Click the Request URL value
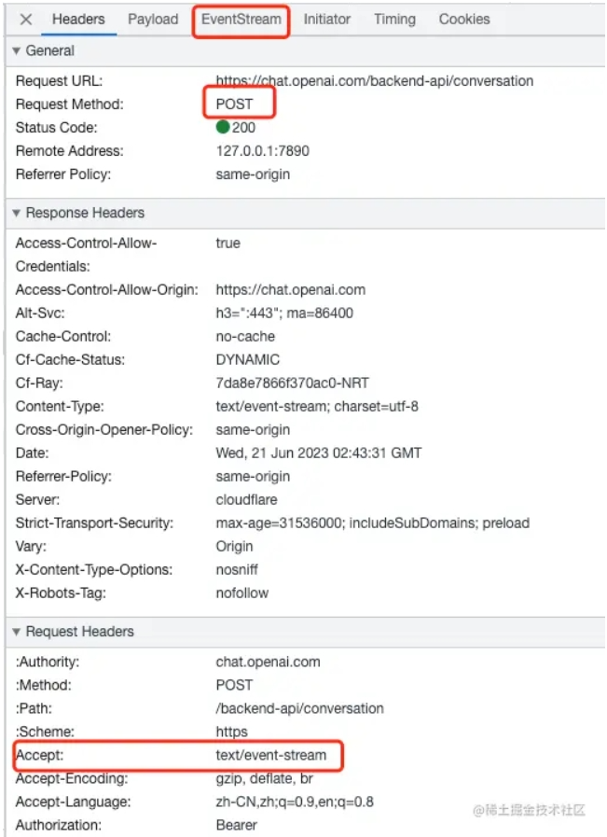This screenshot has height=837, width=607. [374, 81]
